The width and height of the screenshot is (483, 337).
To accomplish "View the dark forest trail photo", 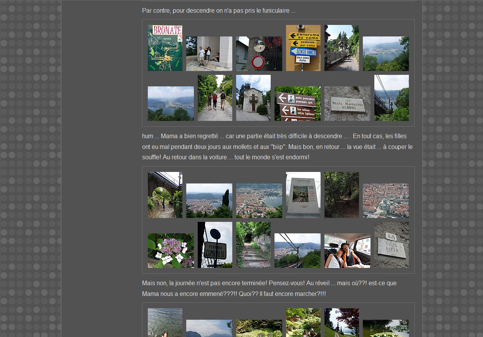I will pyautogui.click(x=341, y=195).
